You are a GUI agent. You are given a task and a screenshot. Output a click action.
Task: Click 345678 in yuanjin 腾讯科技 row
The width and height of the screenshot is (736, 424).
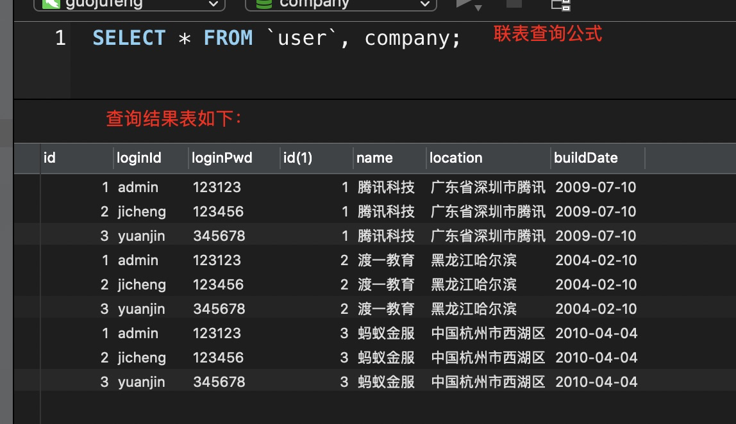(219, 236)
